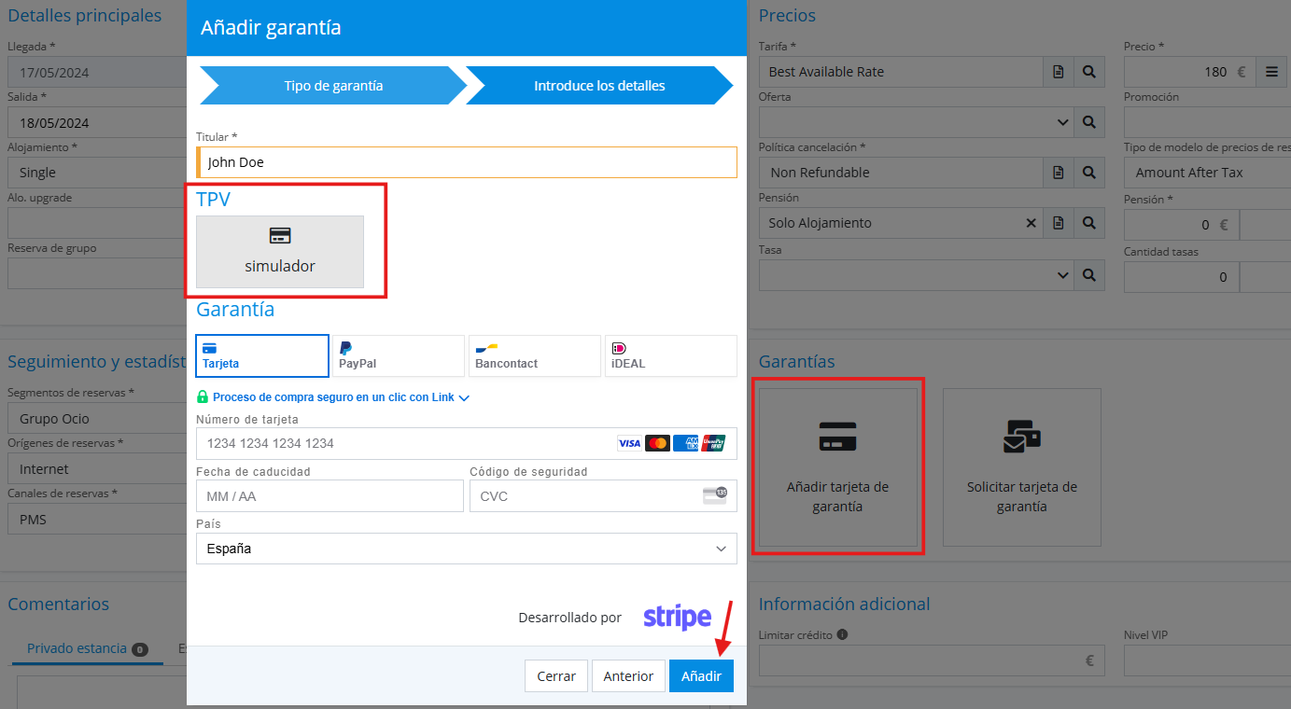Open document icon next to Non Refundable
Screen dimensions: 1291x709
pos(1059,173)
